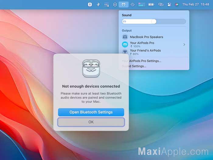Open the Time Machine clock icon
The width and height of the screenshot is (213, 160).
[132, 5]
